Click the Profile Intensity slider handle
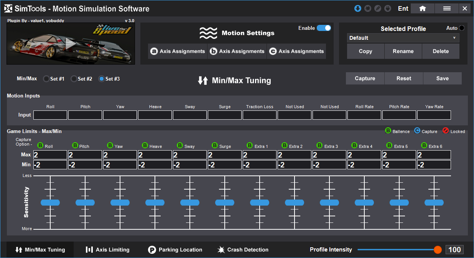This screenshot has height=258, width=474. (x=438, y=250)
